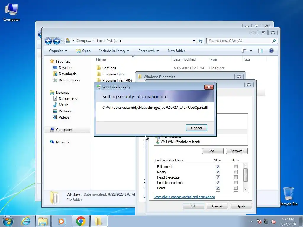Launch Internet Explorer from the taskbar
303x227 pixels.
point(26,221)
